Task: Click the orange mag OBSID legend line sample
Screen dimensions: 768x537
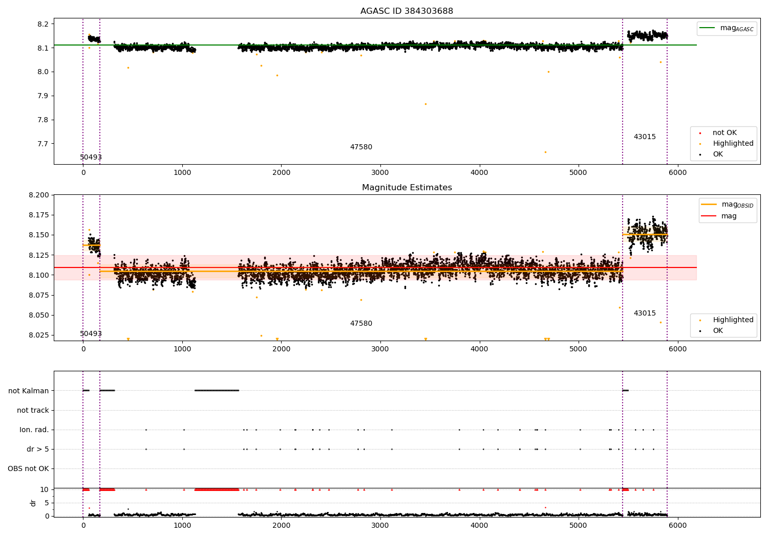Action: tap(709, 205)
